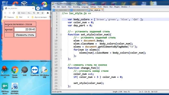Image resolution: width=169 pixels, height=95 pixels.
Task: Go back in Chrome browser
Action: [5, 13]
